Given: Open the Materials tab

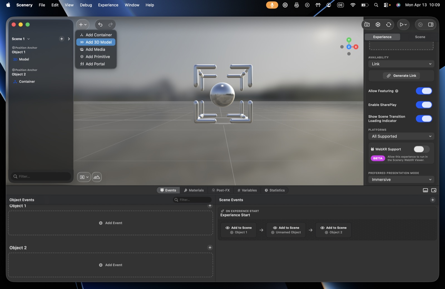Looking at the screenshot, I should [194, 190].
